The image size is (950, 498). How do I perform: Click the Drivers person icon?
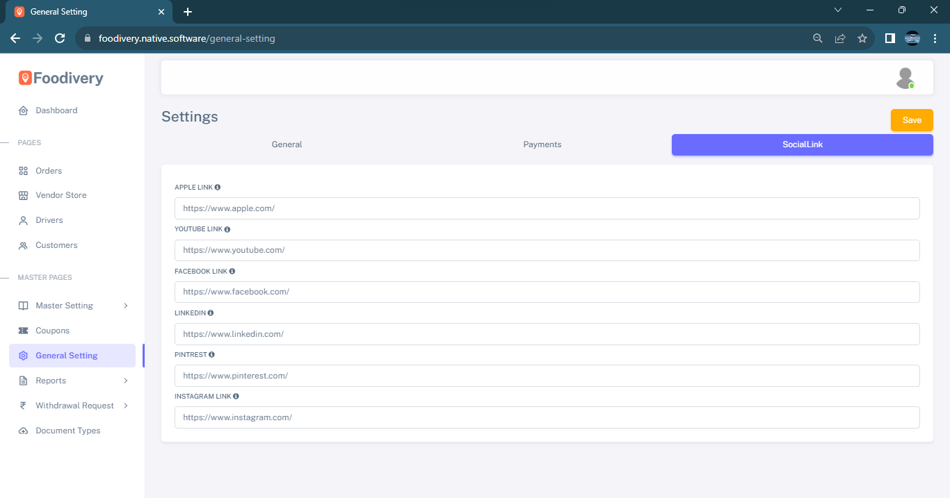point(23,220)
